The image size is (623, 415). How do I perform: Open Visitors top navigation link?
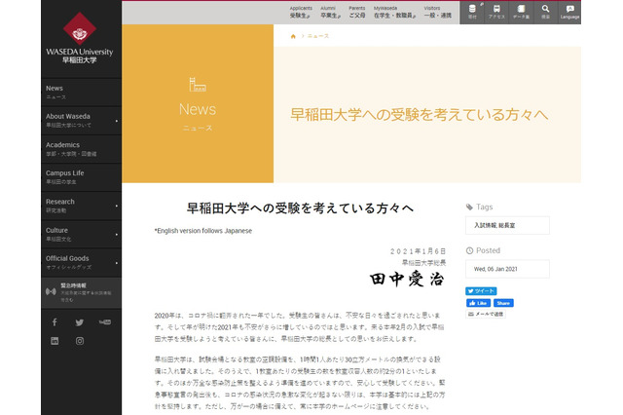[x=437, y=13]
